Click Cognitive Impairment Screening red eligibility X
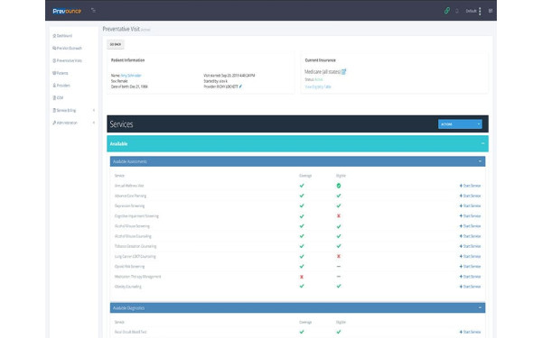The image size is (542, 338). coord(339,216)
